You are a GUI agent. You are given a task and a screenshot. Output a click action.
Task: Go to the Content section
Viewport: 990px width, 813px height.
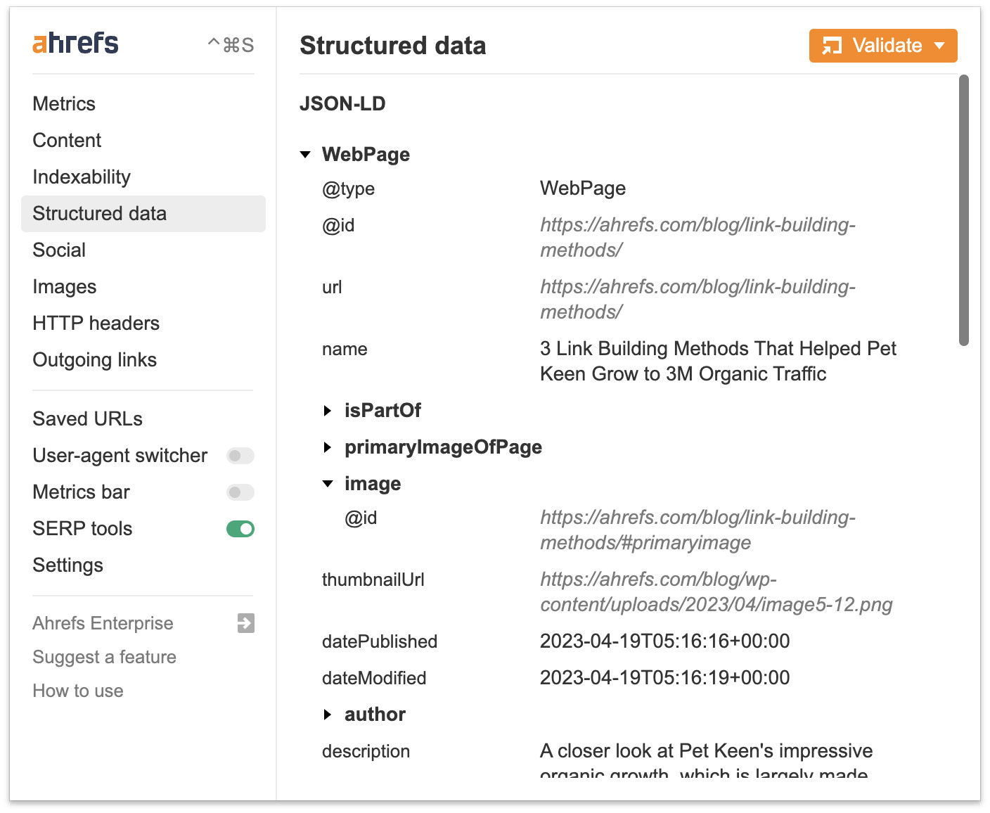67,141
